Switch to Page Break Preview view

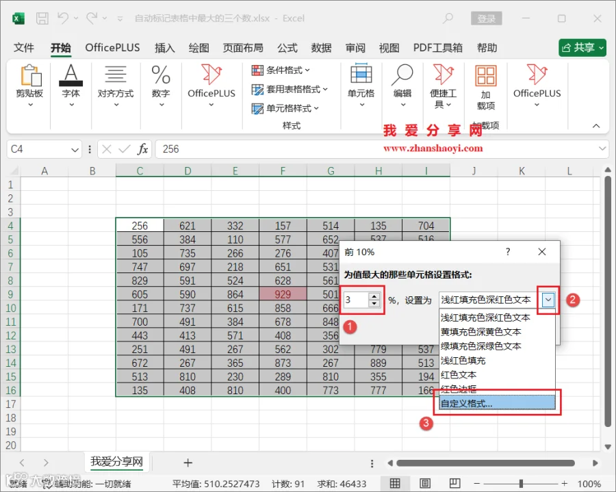click(x=454, y=483)
